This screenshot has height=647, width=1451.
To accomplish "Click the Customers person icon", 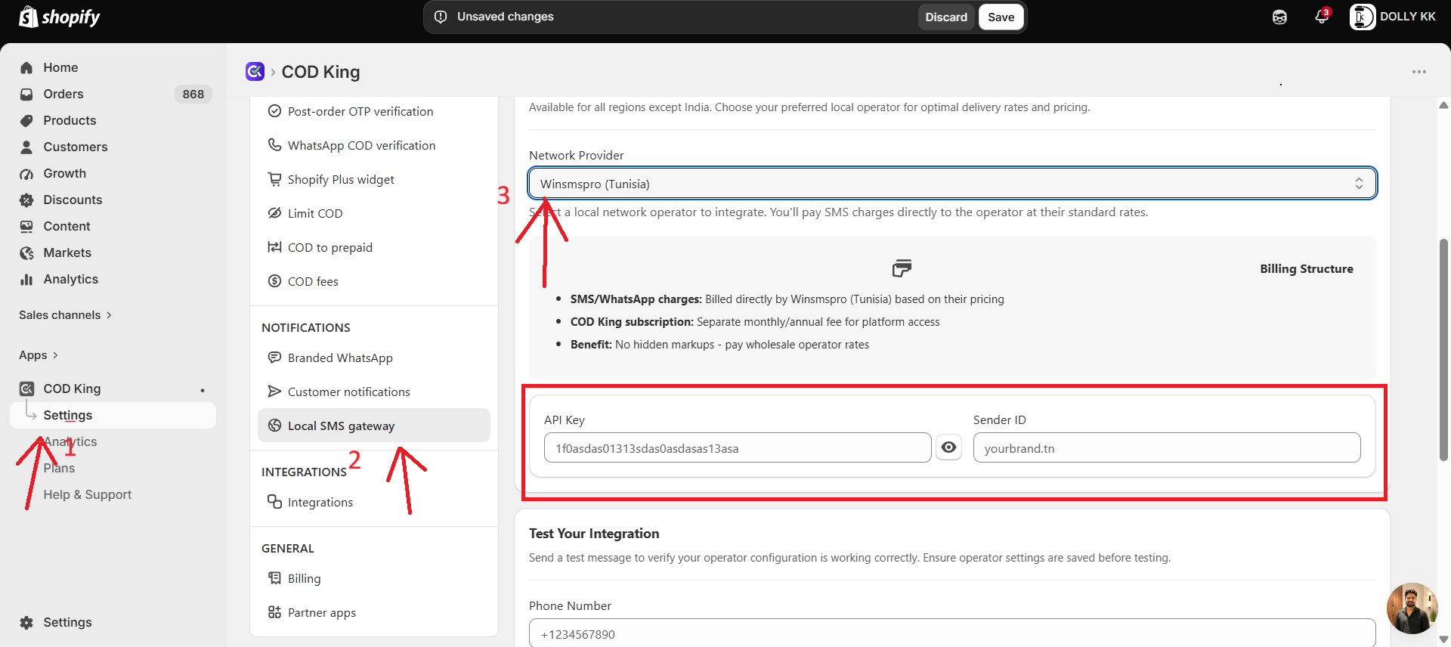I will (x=26, y=147).
